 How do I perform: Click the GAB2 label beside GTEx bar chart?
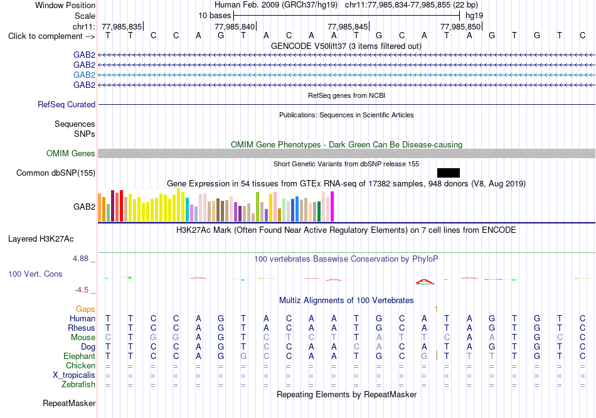click(x=84, y=206)
